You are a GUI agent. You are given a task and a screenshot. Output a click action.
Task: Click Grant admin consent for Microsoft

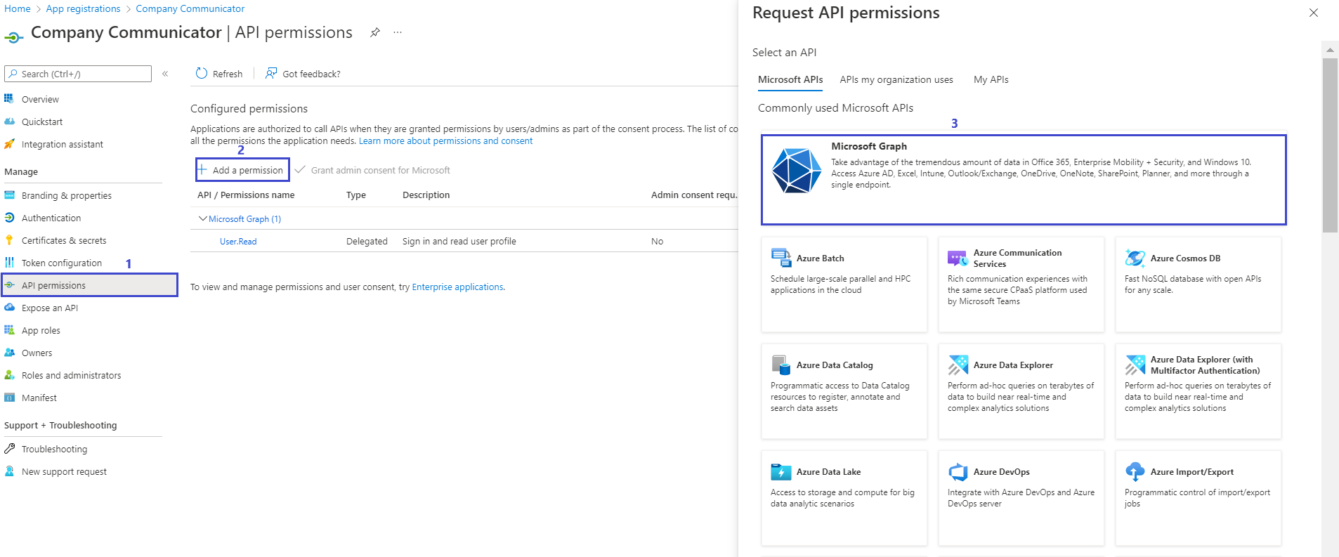click(x=372, y=170)
